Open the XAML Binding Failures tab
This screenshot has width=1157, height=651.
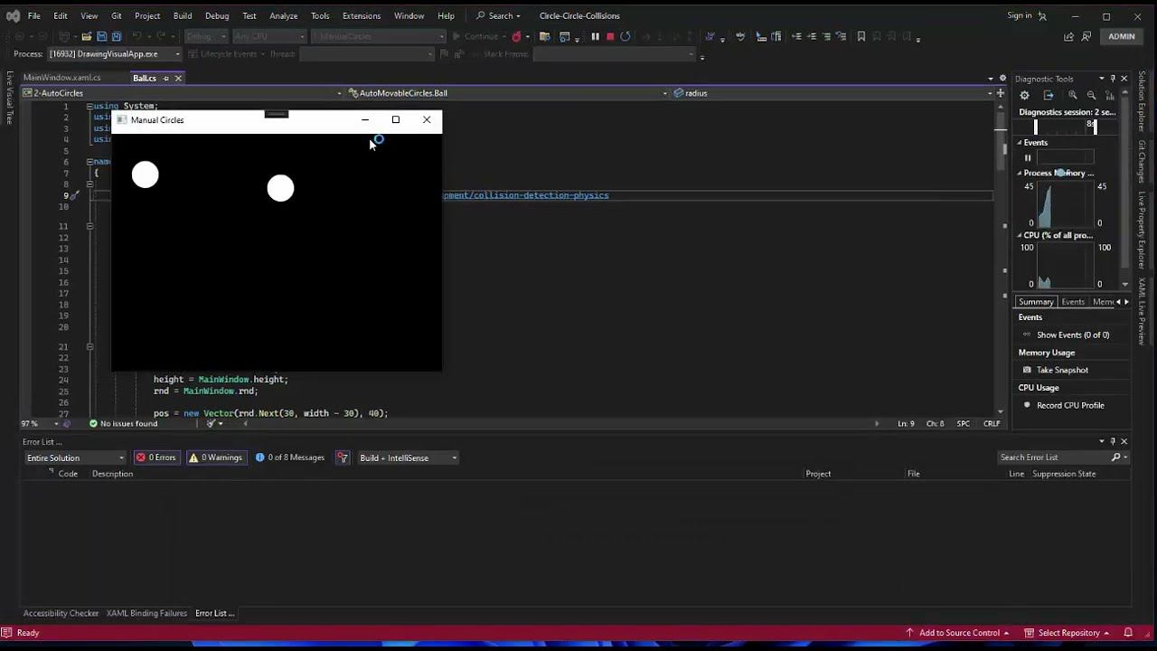[x=146, y=613]
